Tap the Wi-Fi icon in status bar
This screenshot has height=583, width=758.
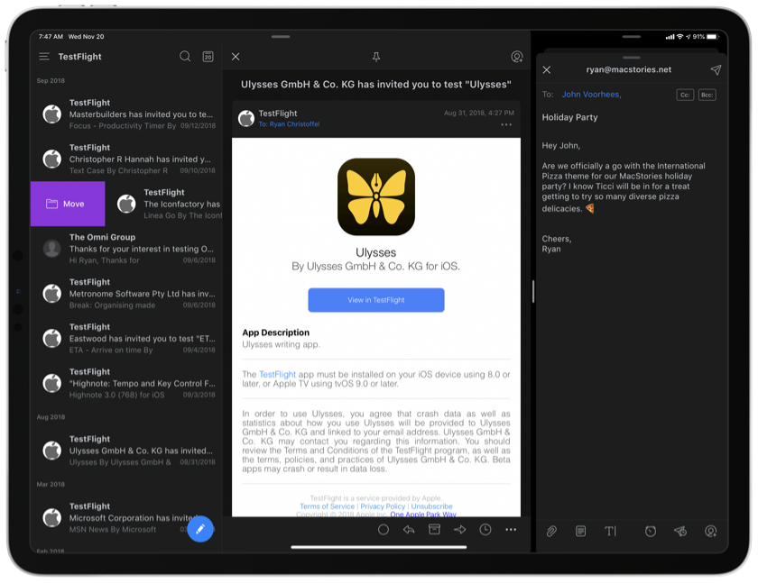(x=679, y=37)
